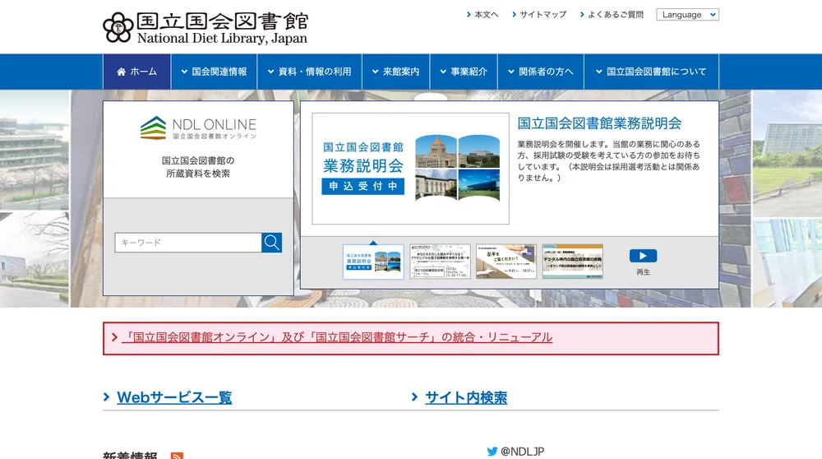Click the National Diet Library logo
The height and width of the screenshot is (459, 822).
205,28
